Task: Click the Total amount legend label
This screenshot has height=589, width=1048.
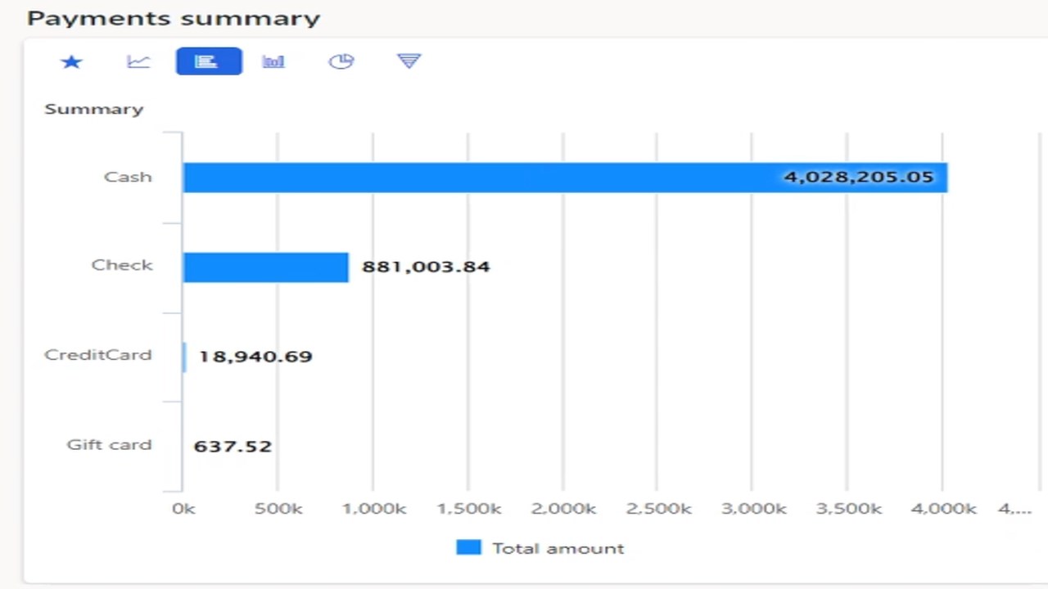Action: (558, 549)
